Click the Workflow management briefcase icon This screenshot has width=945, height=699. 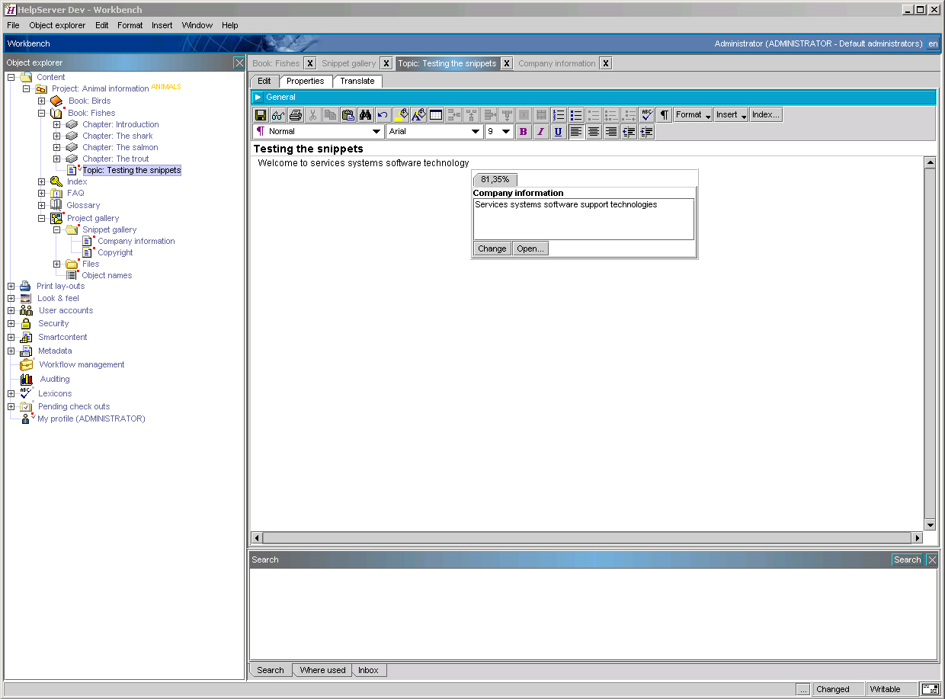tap(27, 364)
